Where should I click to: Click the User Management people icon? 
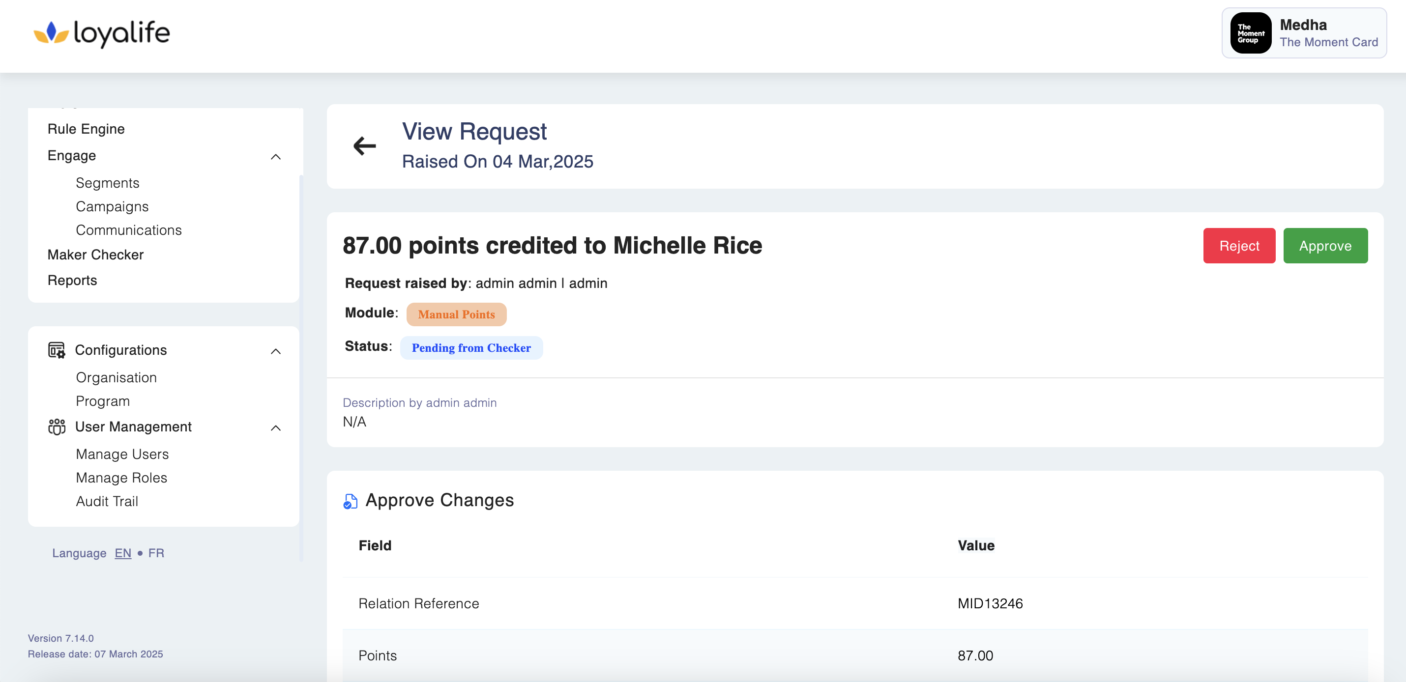[x=56, y=426]
